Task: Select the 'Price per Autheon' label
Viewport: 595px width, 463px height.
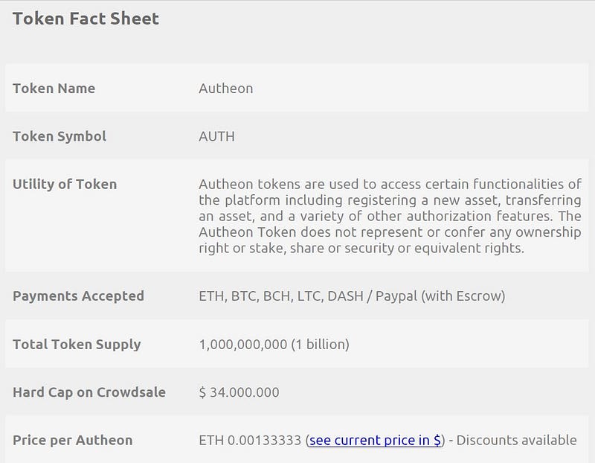Action: tap(72, 440)
